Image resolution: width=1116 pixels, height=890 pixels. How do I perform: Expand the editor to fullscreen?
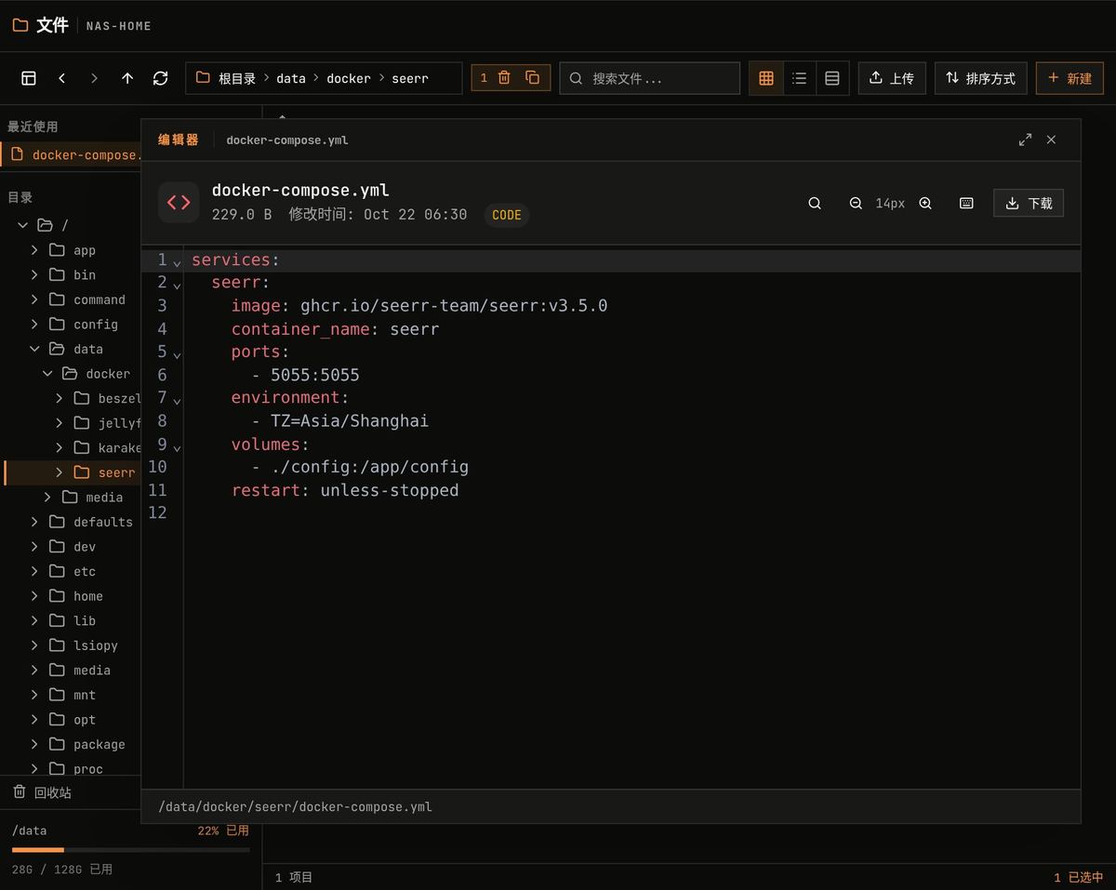tap(1025, 139)
